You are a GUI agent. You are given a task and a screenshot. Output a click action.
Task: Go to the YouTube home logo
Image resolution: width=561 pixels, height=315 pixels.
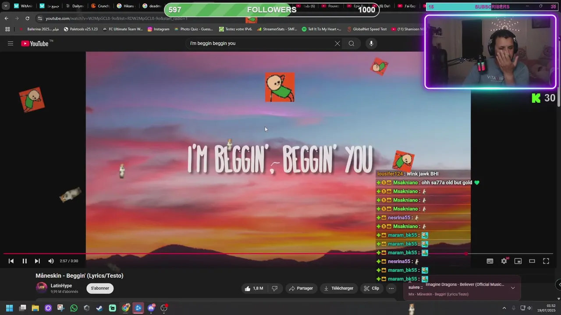[35, 43]
